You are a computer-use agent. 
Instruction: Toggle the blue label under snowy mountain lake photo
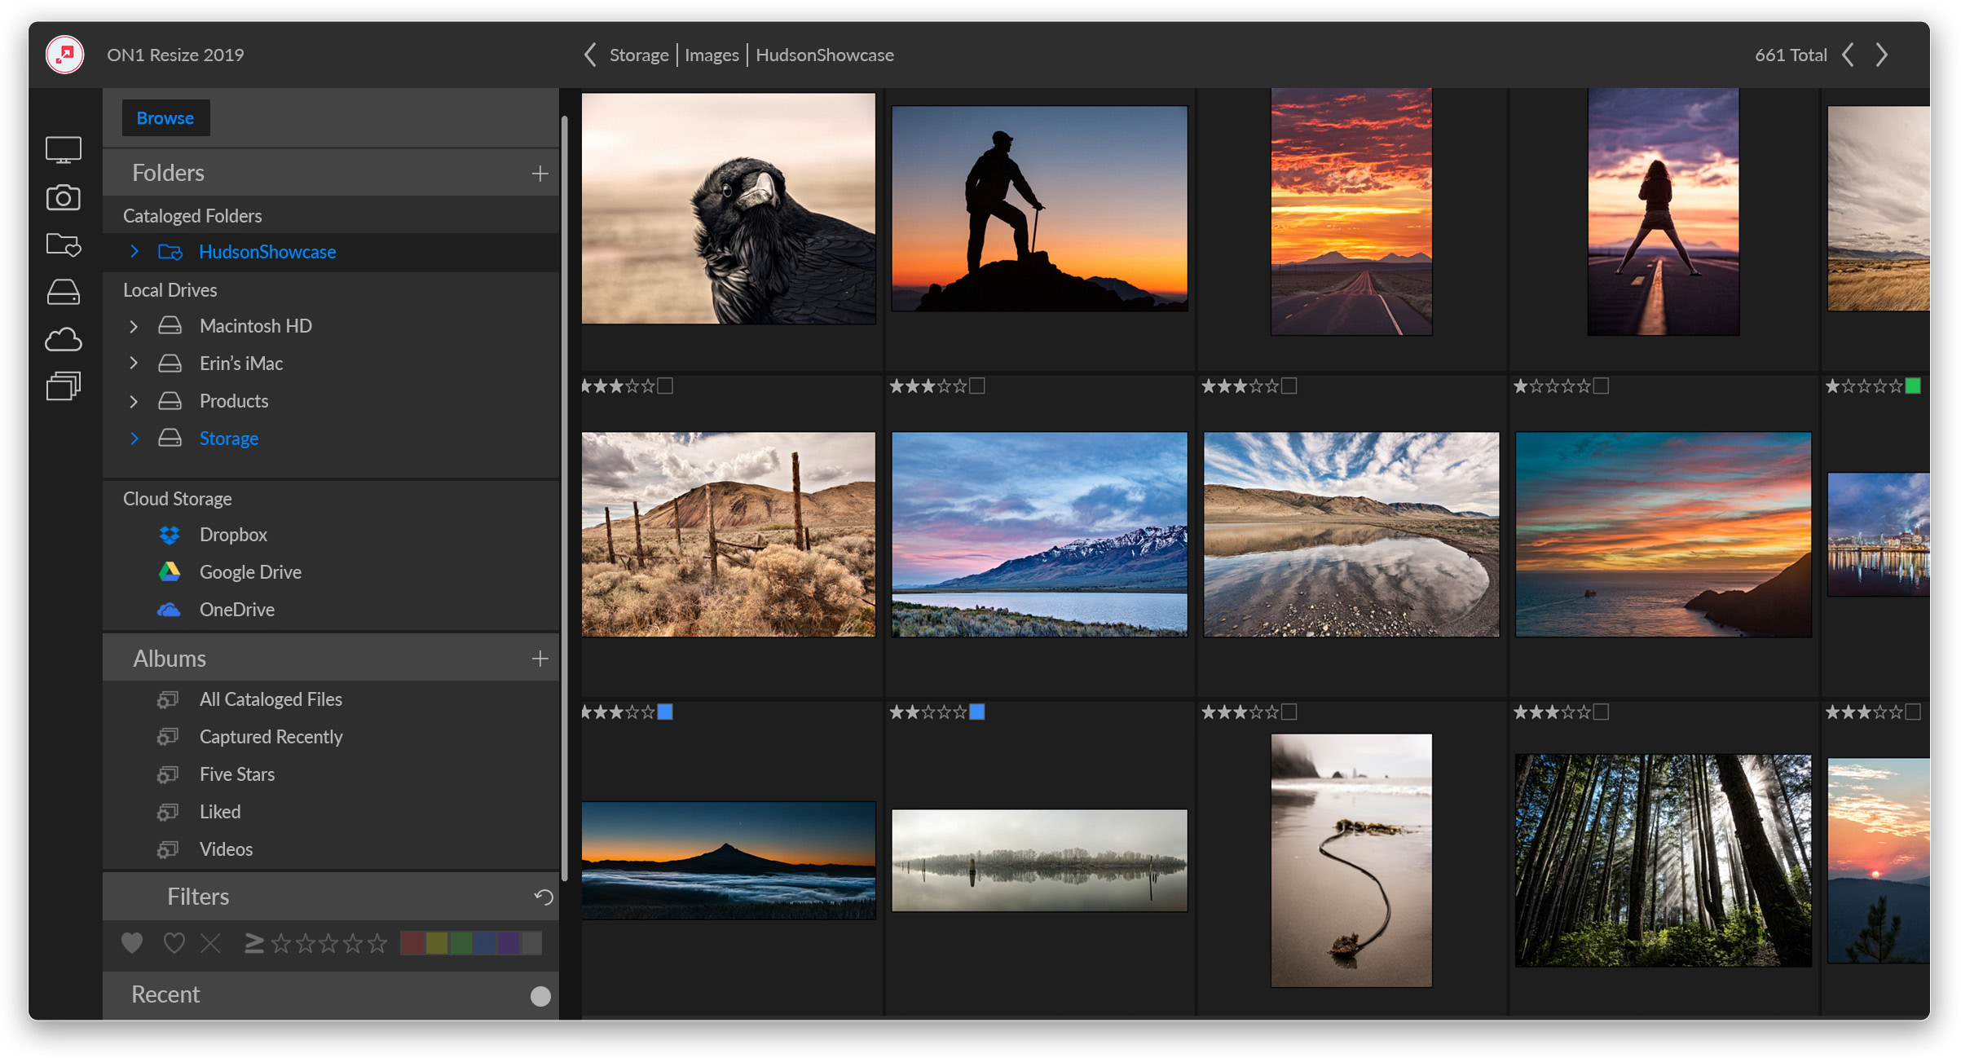[977, 712]
